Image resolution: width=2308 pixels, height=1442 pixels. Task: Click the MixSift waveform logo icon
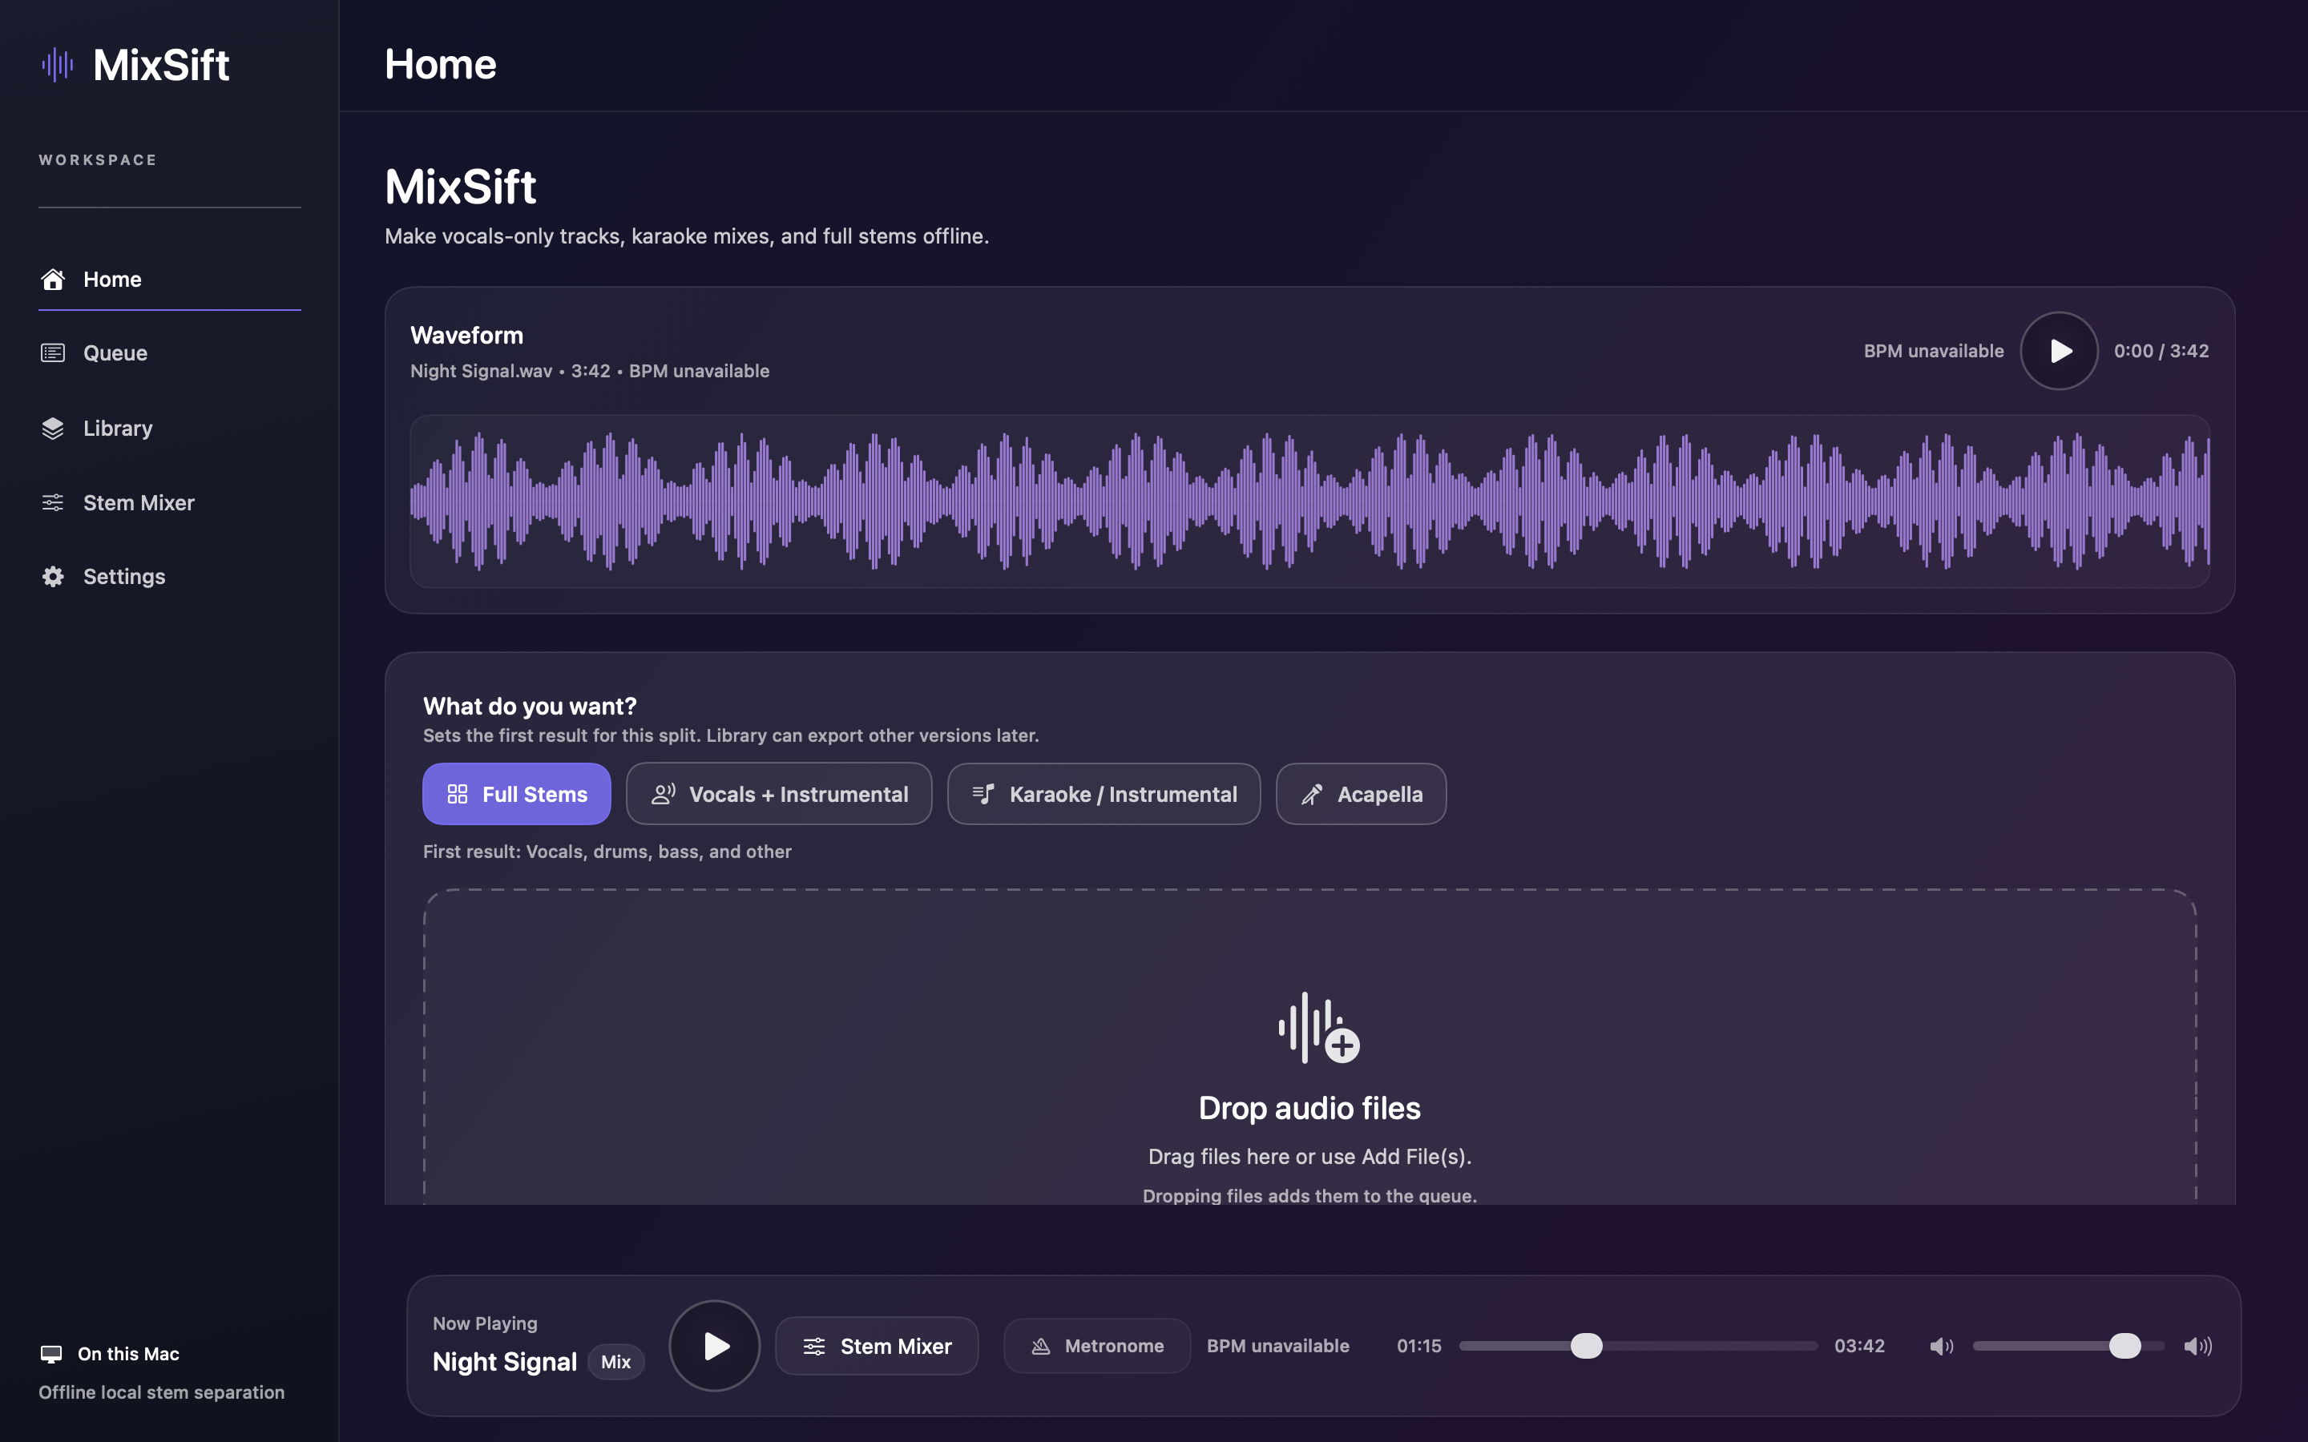point(57,65)
